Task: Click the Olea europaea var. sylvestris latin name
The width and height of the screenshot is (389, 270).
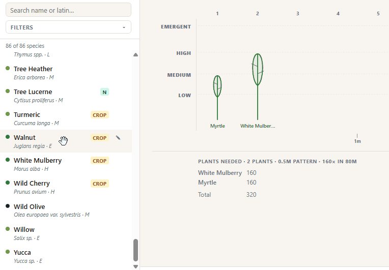Action: click(47, 215)
